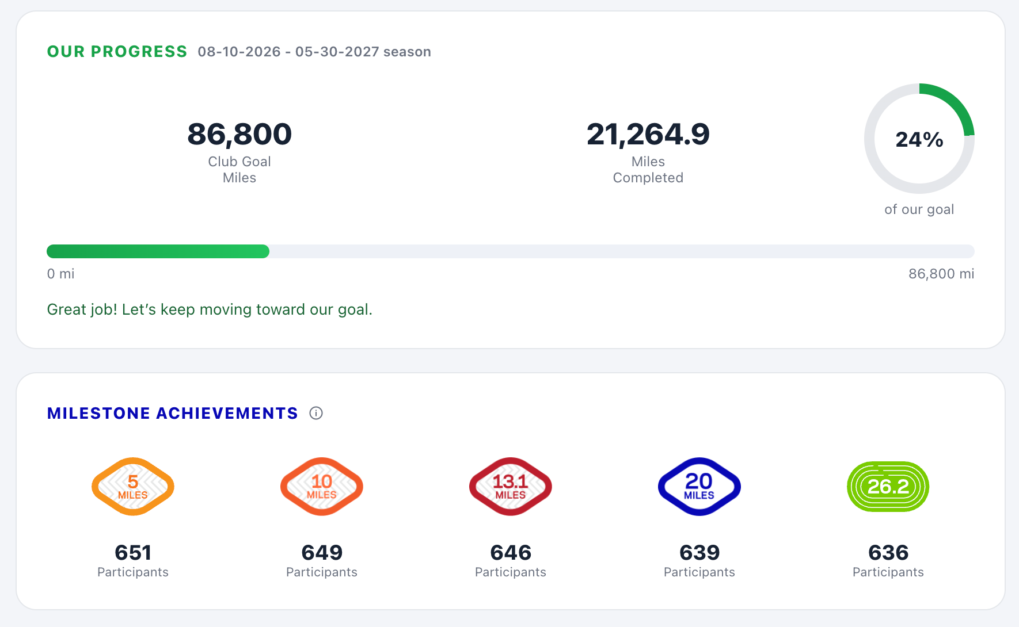Click the 646 participants count
The image size is (1019, 627).
(x=511, y=553)
